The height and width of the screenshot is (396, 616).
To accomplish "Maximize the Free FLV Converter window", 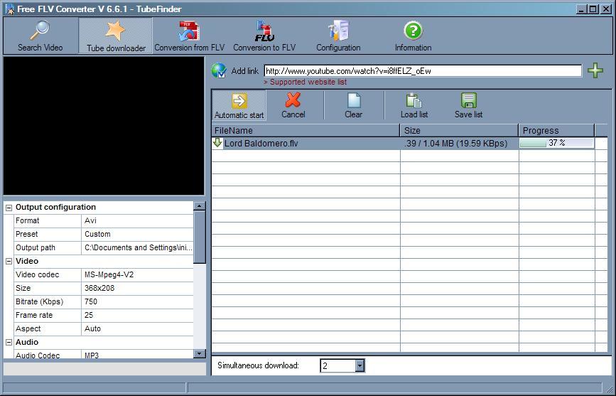I will pyautogui.click(x=593, y=9).
